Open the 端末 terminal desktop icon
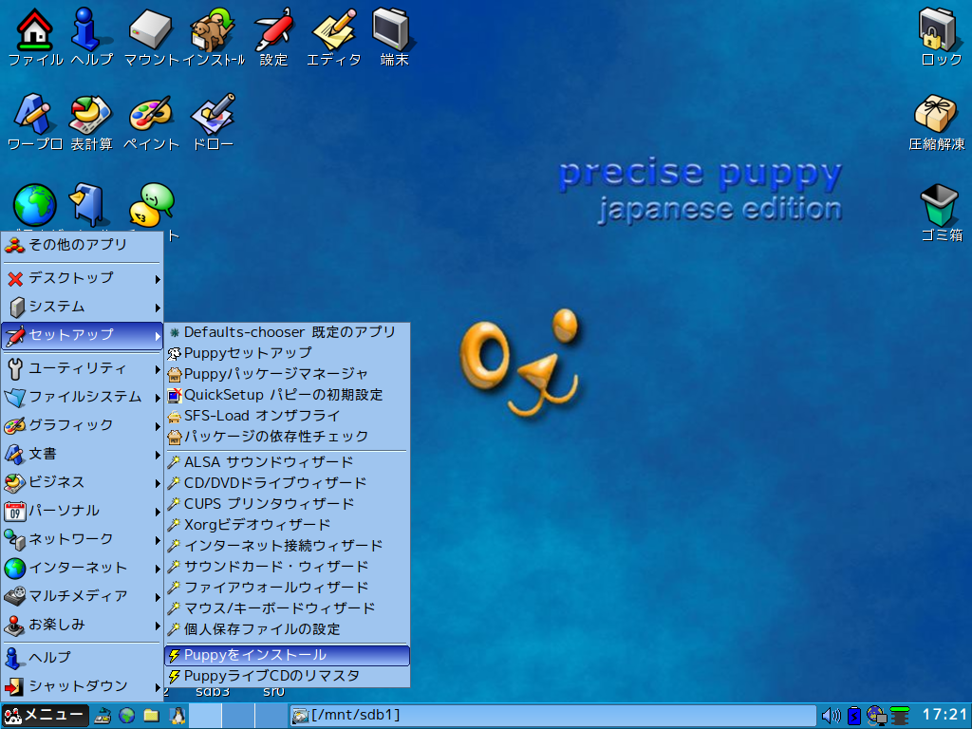972x729 pixels. 392,30
